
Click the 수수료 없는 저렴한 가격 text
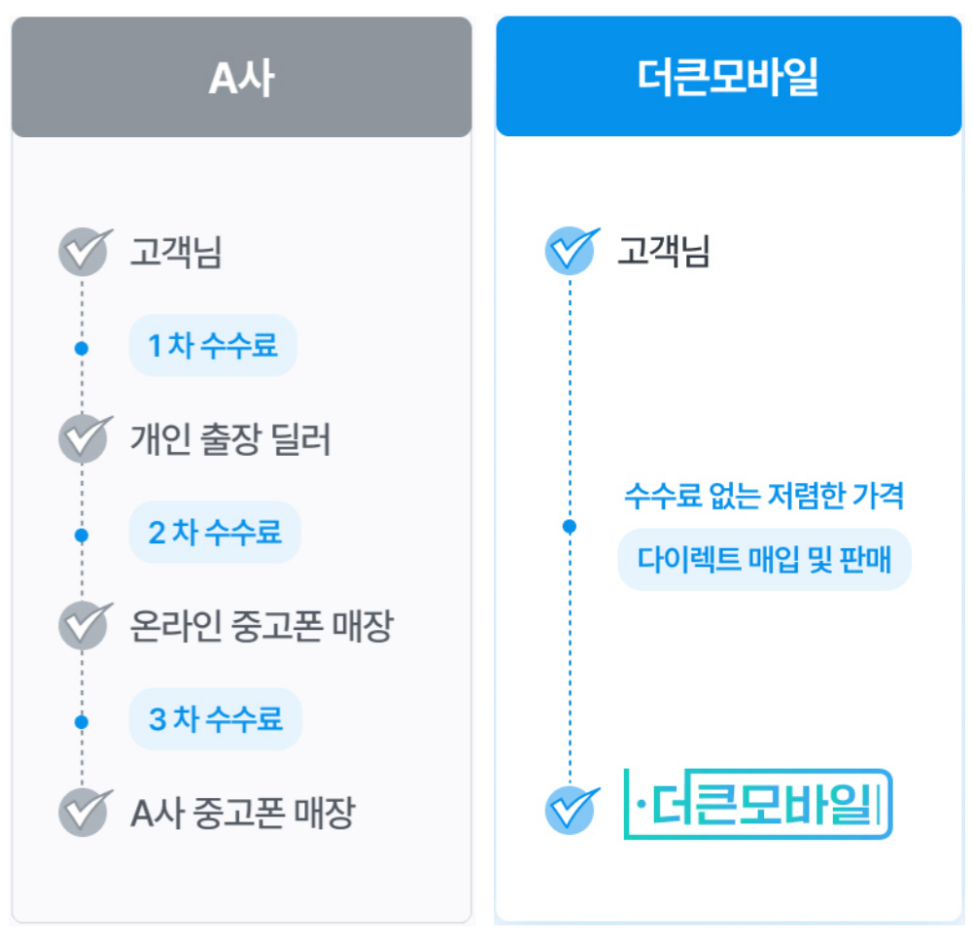764,496
